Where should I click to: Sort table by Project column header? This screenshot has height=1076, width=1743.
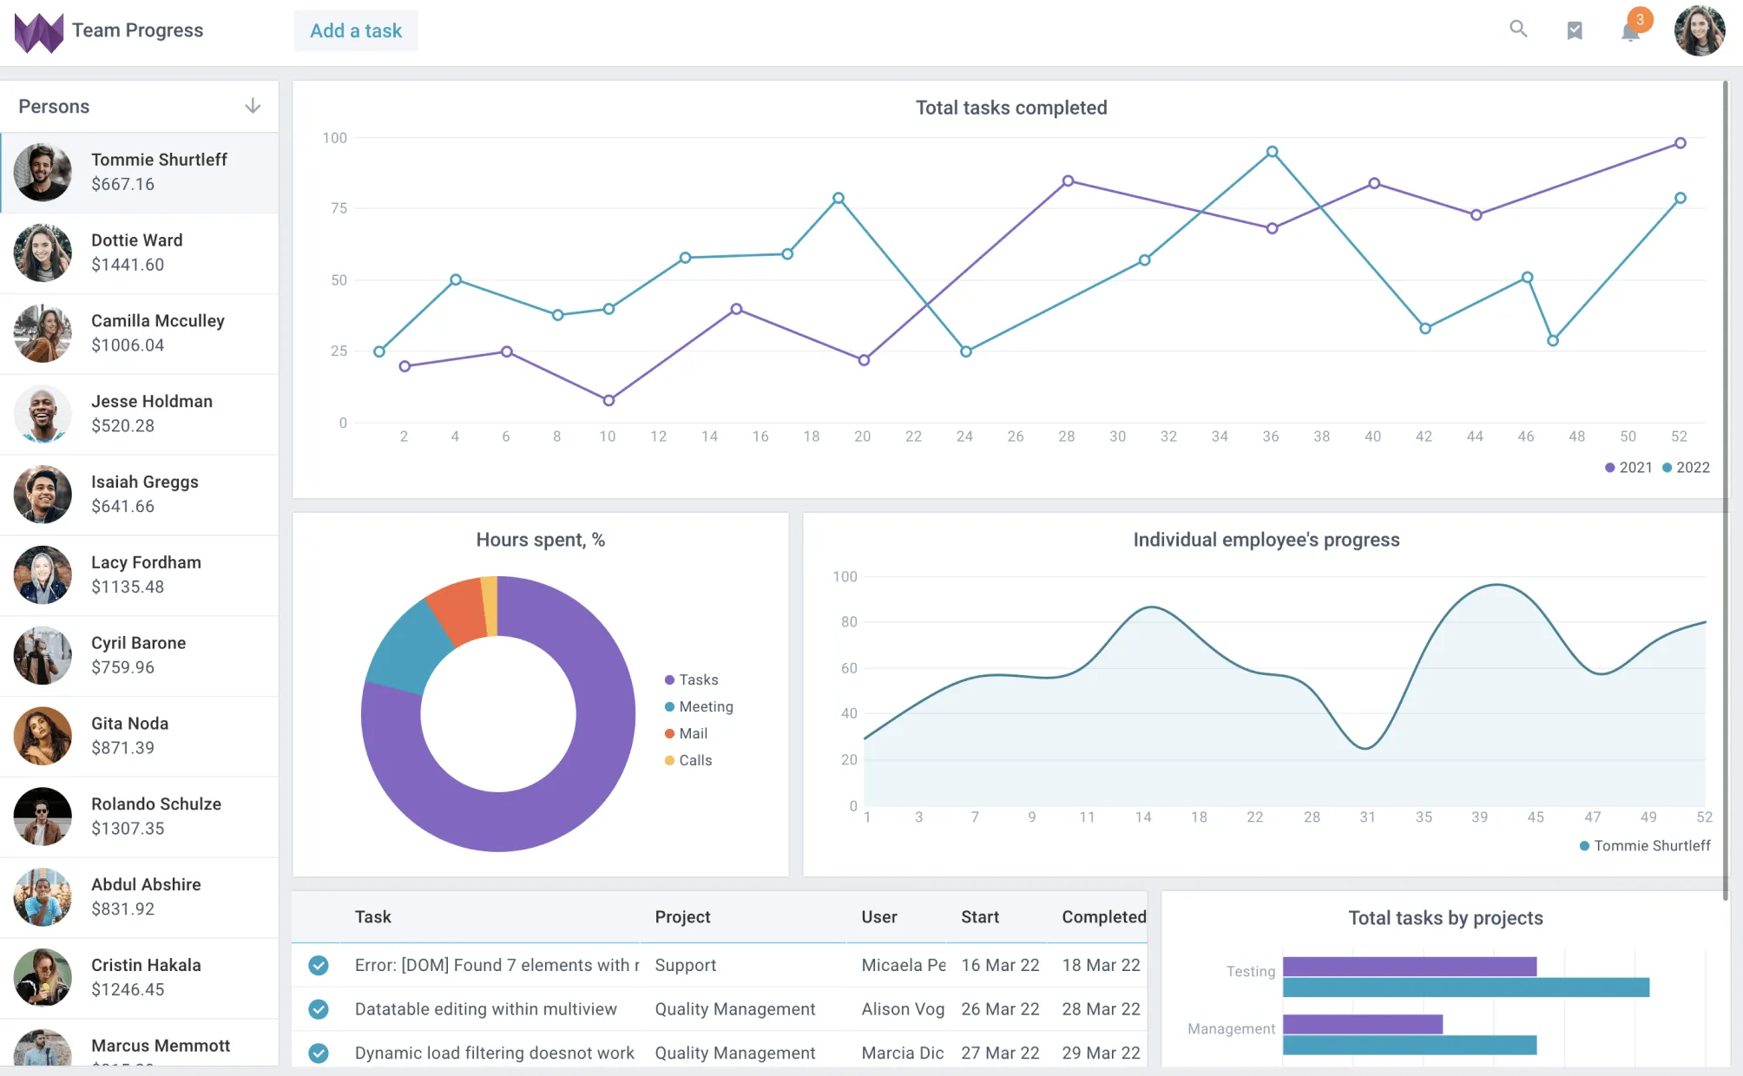click(682, 917)
